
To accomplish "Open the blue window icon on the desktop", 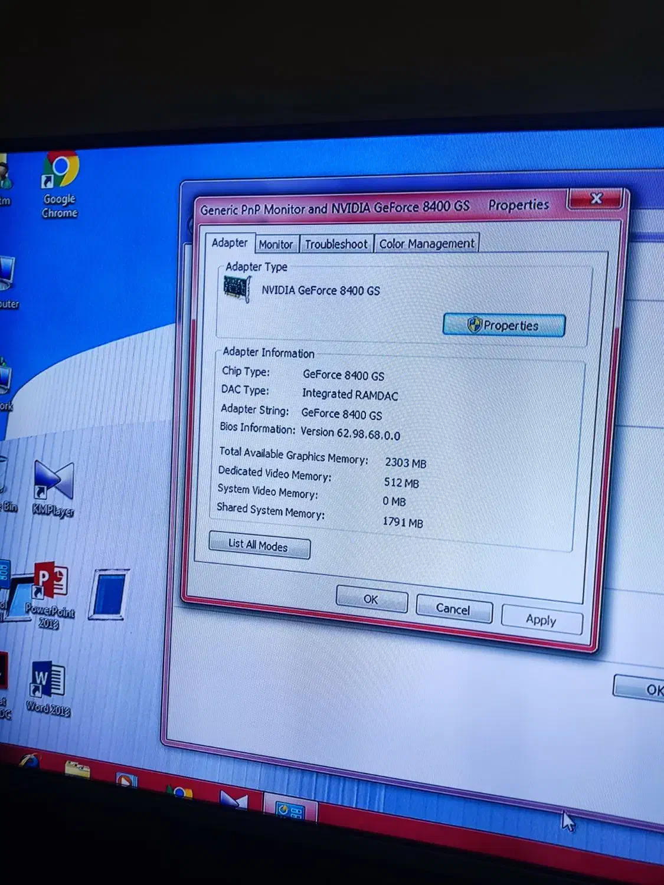I will 109,595.
